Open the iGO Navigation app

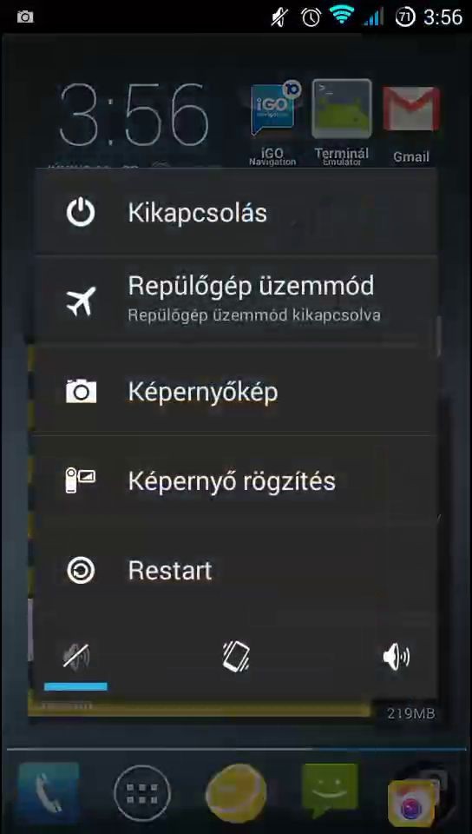273,123
